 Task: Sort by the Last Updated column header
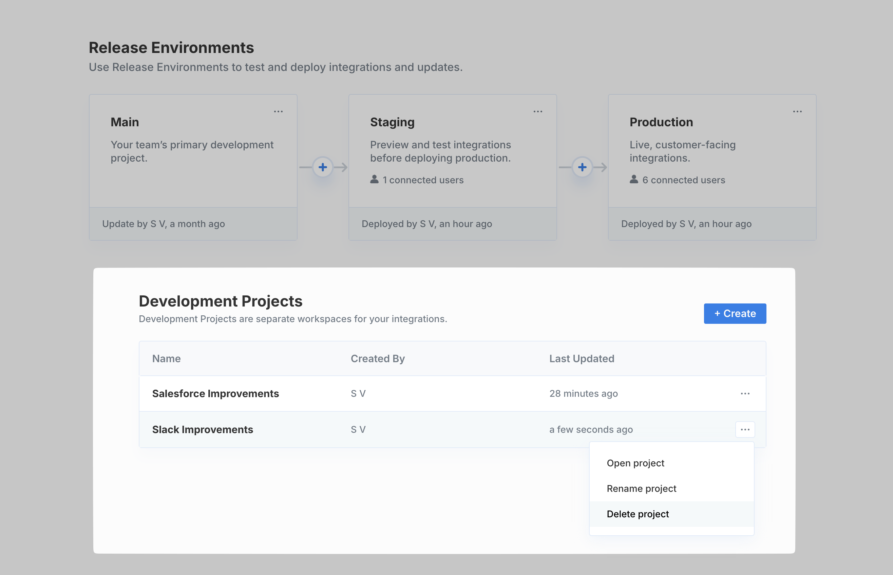[582, 358]
